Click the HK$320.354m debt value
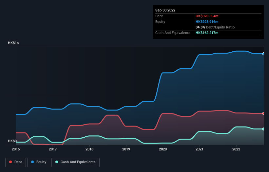 (207, 16)
